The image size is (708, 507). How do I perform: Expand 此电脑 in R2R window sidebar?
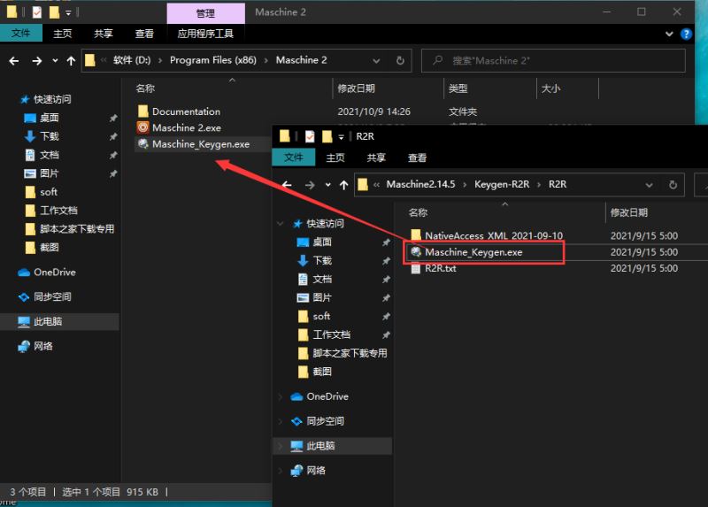point(281,446)
